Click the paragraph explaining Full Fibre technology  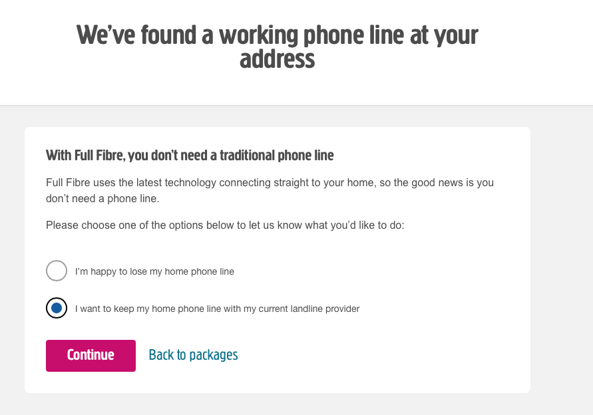point(269,190)
